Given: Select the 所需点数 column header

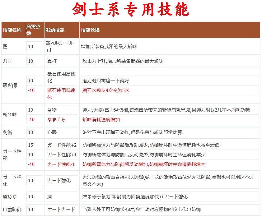Looking at the screenshot, I should coord(35,30).
